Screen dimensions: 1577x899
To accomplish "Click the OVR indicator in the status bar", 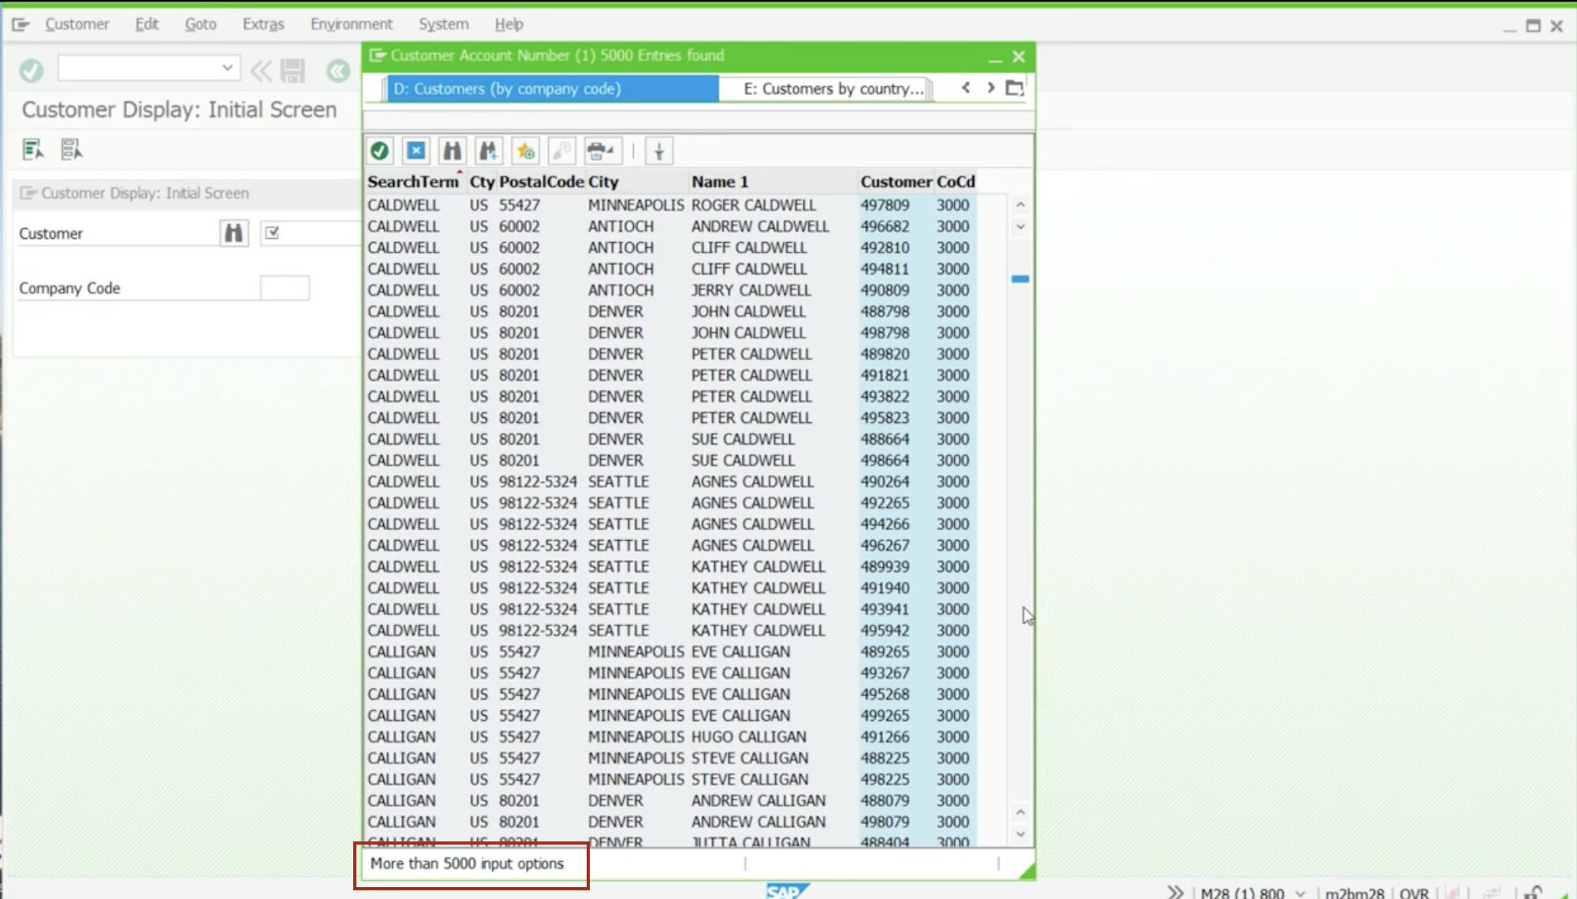I will [x=1414, y=893].
